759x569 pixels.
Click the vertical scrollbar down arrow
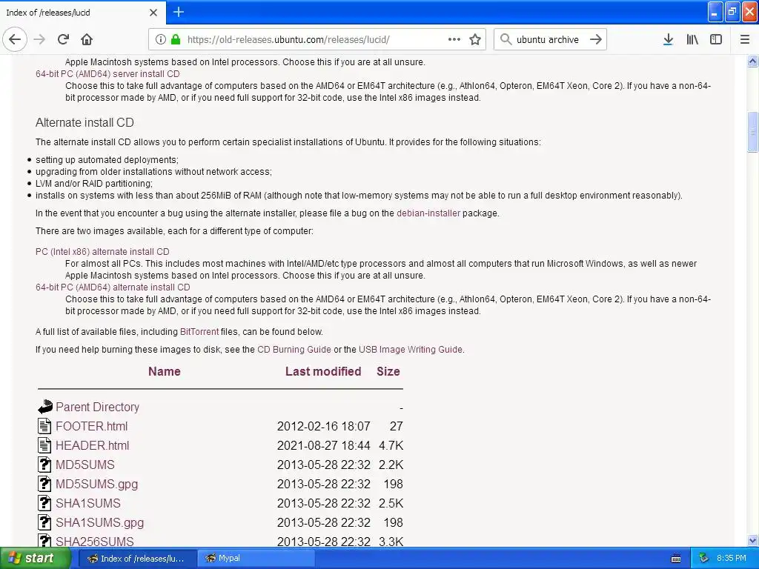coord(752,540)
